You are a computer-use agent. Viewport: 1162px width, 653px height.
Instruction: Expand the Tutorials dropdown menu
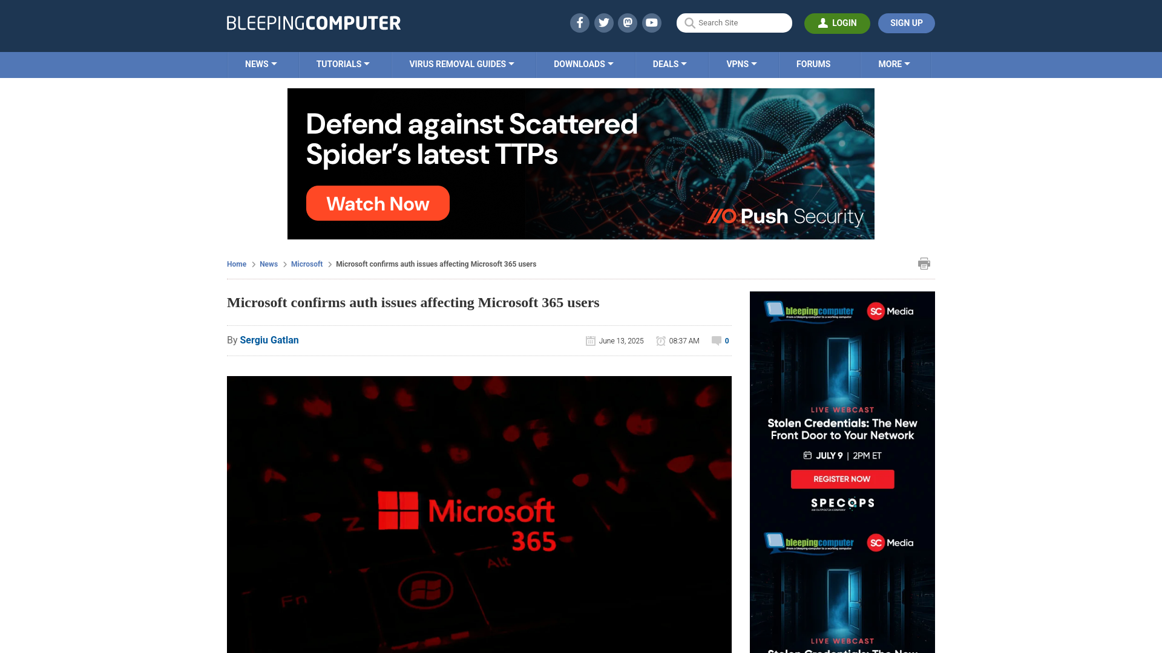[x=343, y=64]
